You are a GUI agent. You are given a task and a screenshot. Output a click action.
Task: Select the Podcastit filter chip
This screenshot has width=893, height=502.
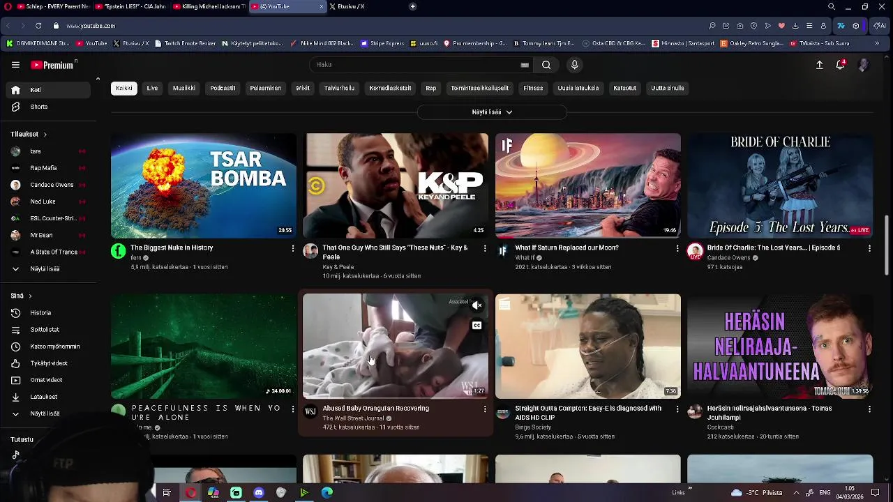(223, 89)
